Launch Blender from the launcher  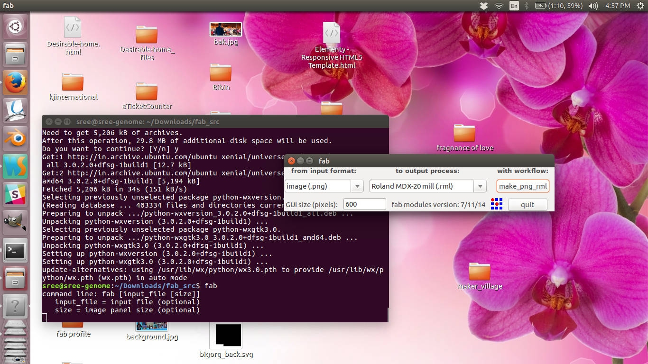click(x=15, y=138)
